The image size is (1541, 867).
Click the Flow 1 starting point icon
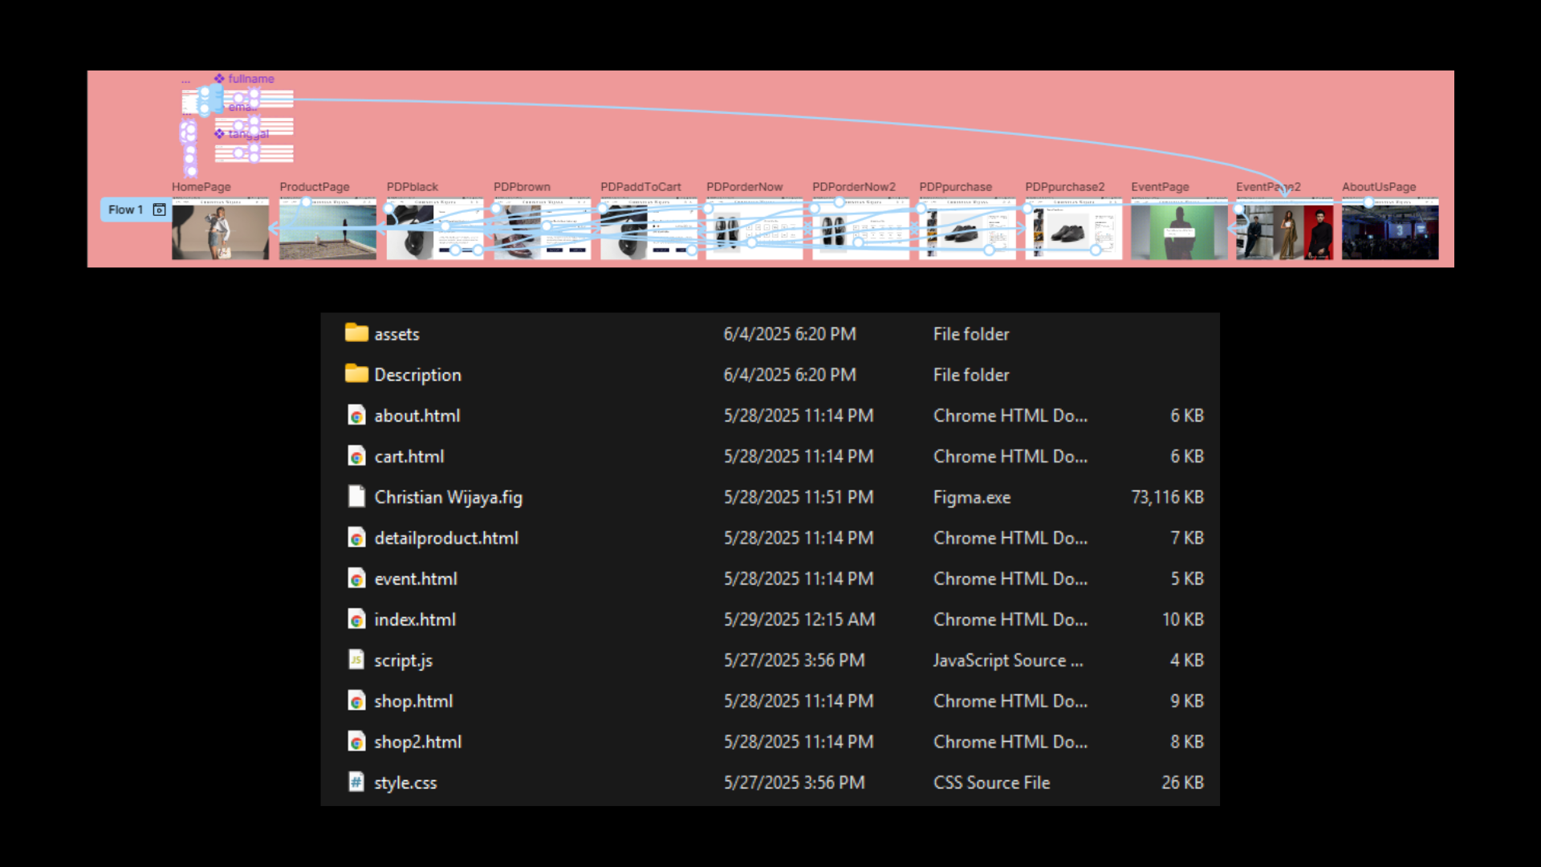(x=159, y=210)
